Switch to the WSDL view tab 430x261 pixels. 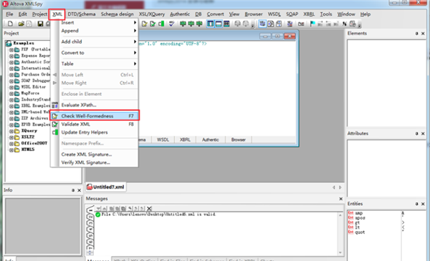point(163,140)
